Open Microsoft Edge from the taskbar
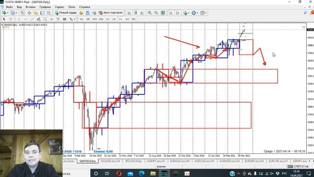The height and width of the screenshot is (177, 314). pos(142,173)
